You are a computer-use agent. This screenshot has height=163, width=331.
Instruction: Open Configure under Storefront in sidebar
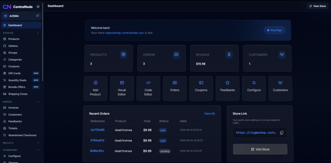pyautogui.click(x=21, y=156)
